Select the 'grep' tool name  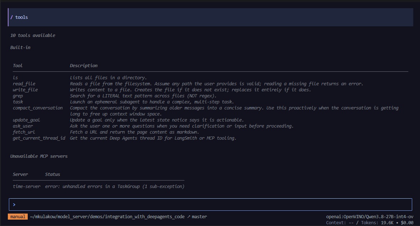[x=18, y=96]
